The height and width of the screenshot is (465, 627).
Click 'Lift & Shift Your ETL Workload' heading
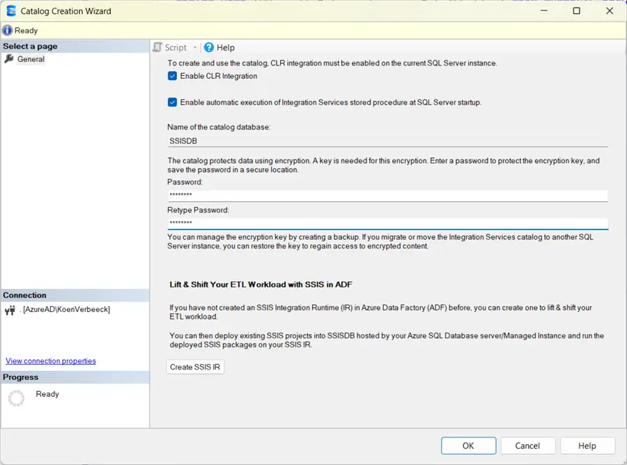[x=261, y=285]
